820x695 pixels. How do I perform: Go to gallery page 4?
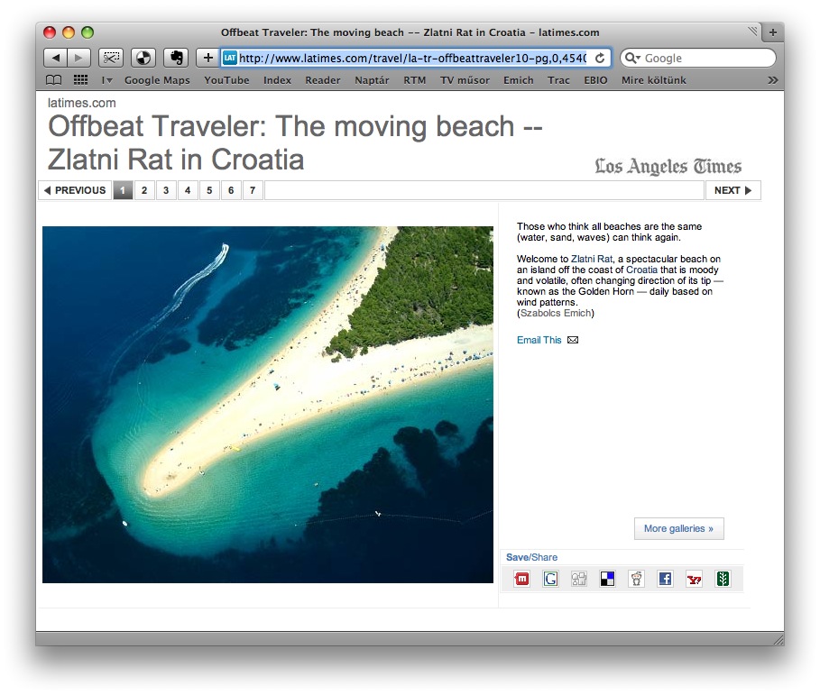[188, 190]
